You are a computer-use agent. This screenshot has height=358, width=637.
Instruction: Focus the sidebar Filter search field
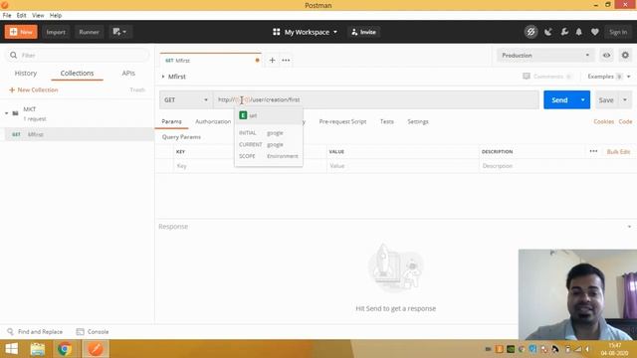(78, 55)
